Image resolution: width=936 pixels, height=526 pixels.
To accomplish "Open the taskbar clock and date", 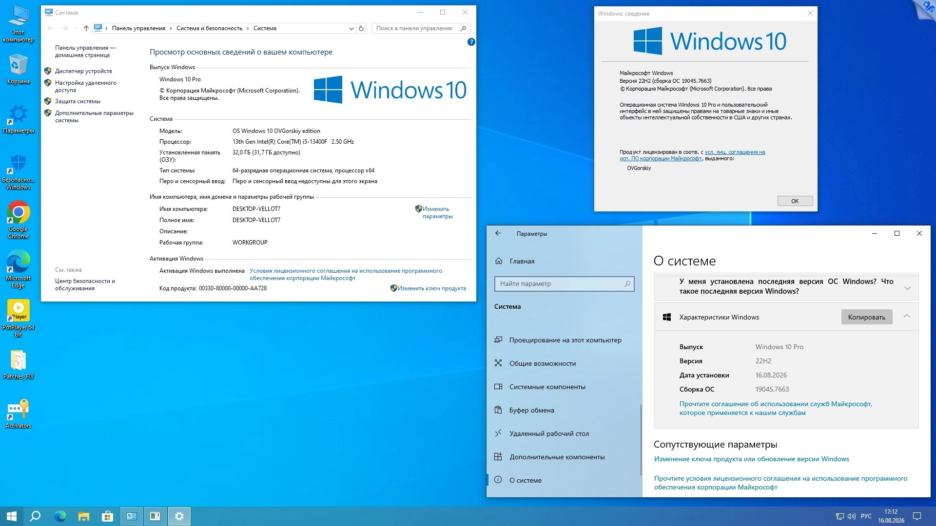I will 891,516.
